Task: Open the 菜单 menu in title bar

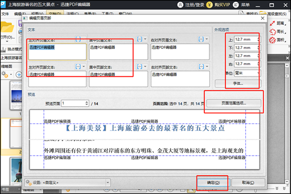Action: pyautogui.click(x=241, y=5)
